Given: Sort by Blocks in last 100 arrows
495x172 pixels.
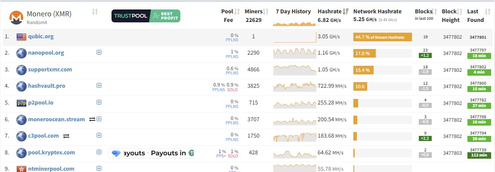Looking at the screenshot, I should coord(435,12).
